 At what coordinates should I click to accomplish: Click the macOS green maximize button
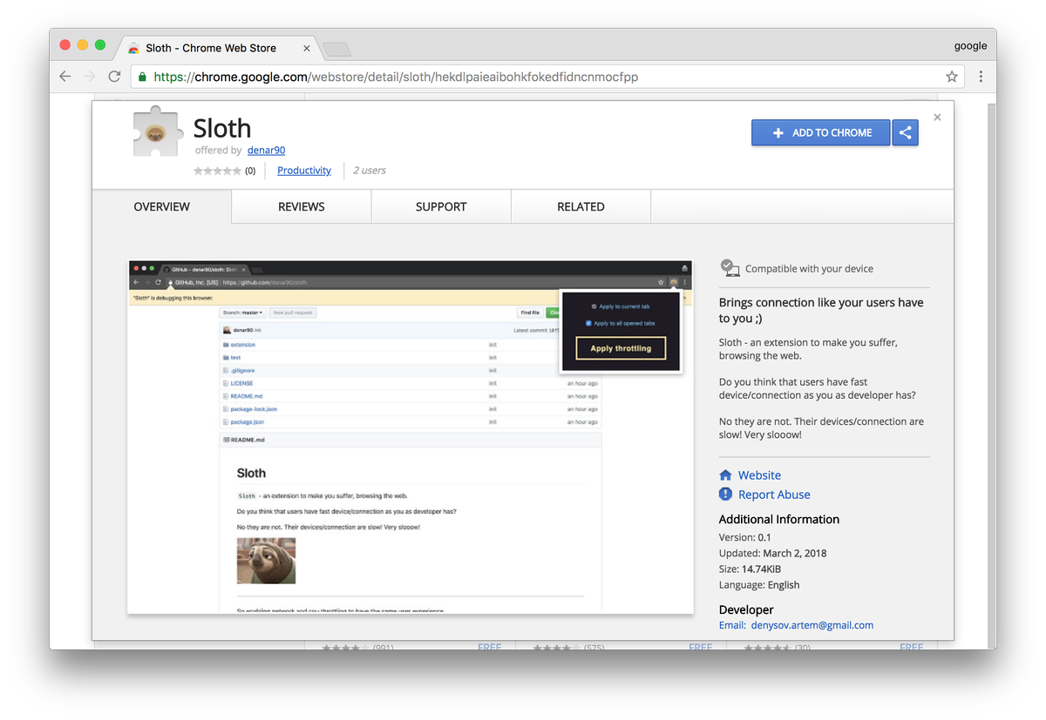click(100, 45)
